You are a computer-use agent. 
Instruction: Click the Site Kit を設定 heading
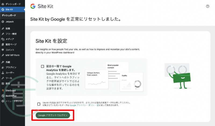point(51,41)
